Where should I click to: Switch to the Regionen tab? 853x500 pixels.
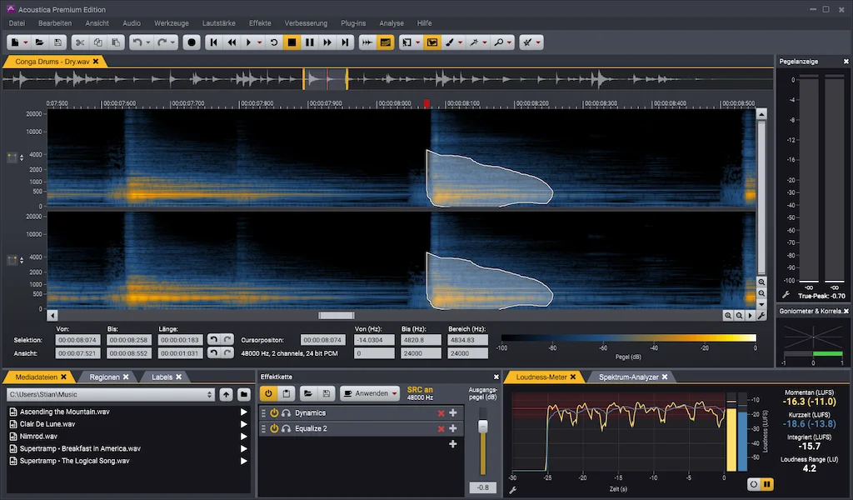point(104,377)
